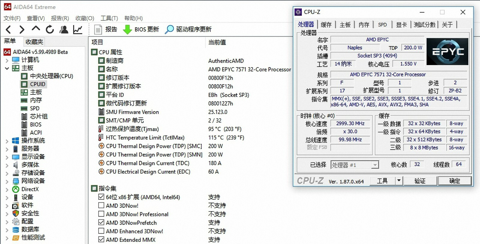
Task: Select the 安全性 security tree item
Action: tap(26, 213)
